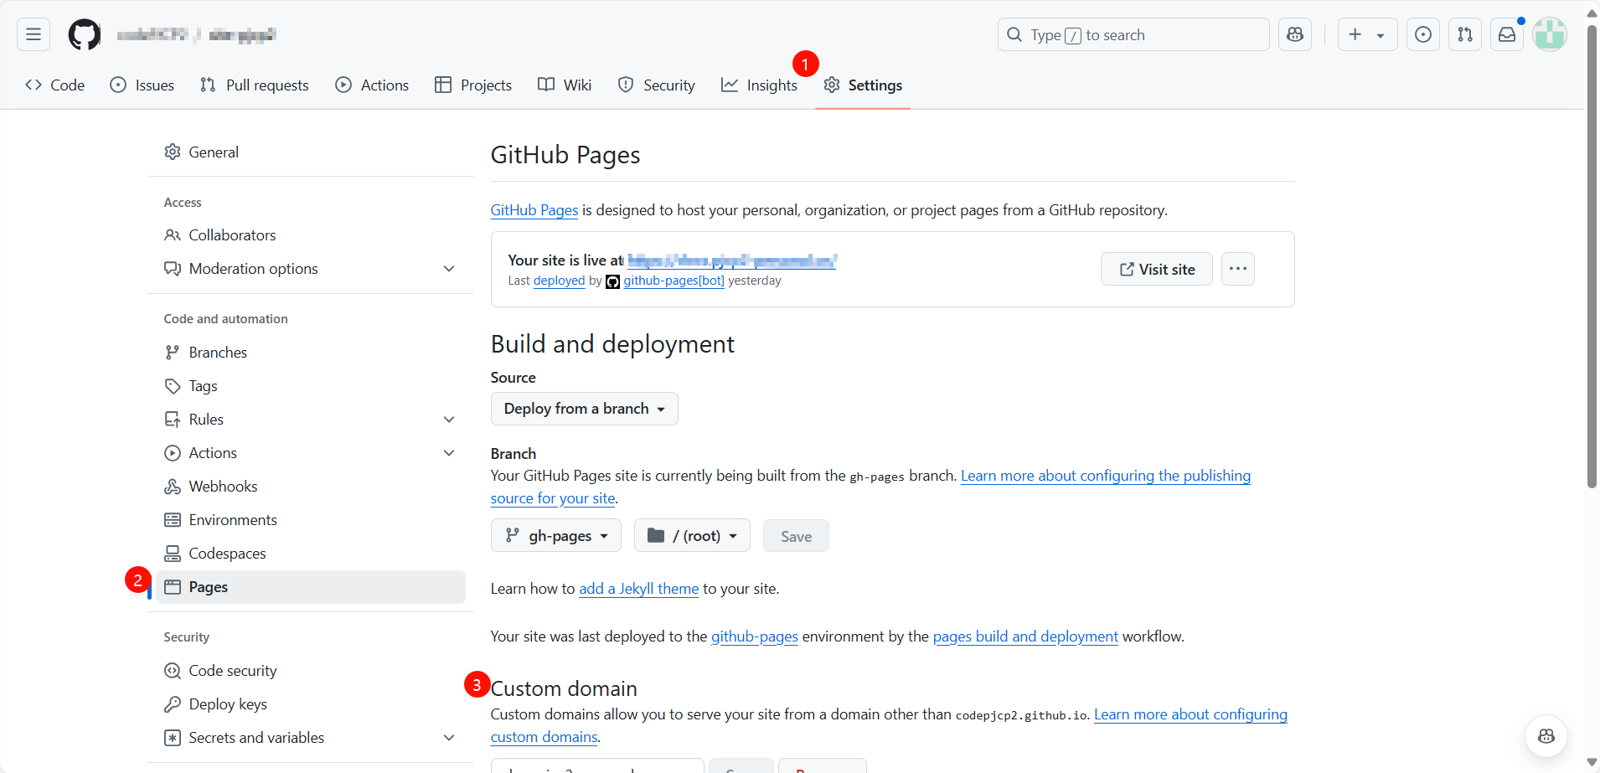Open Collaborators settings page
The width and height of the screenshot is (1600, 773).
click(x=310, y=235)
